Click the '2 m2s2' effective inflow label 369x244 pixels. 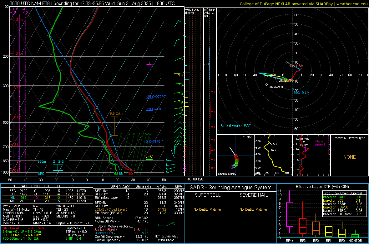pos(58,161)
